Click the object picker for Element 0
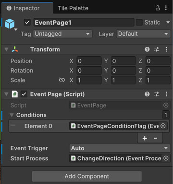The image size is (173, 184). tap(163, 126)
